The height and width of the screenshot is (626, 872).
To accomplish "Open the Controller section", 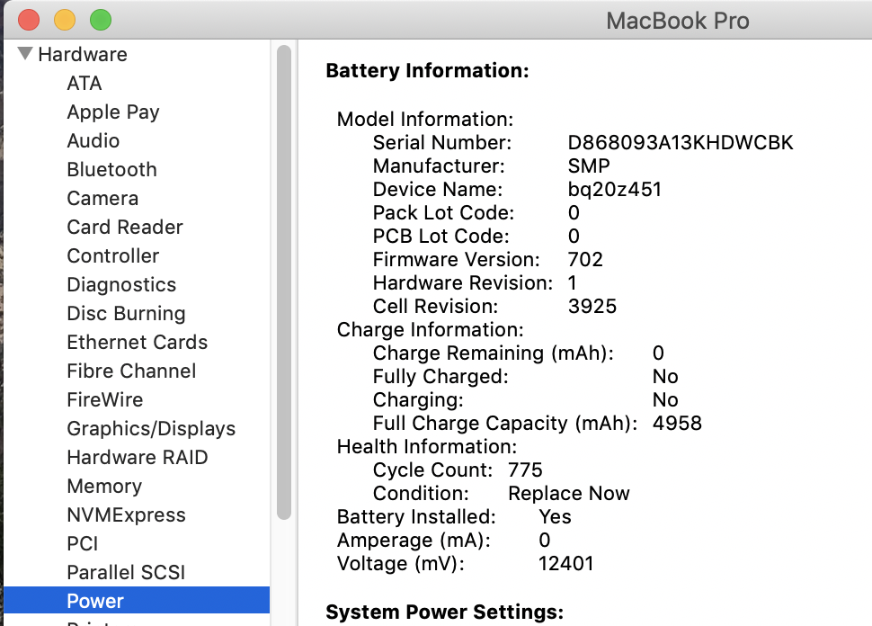I will [x=113, y=256].
